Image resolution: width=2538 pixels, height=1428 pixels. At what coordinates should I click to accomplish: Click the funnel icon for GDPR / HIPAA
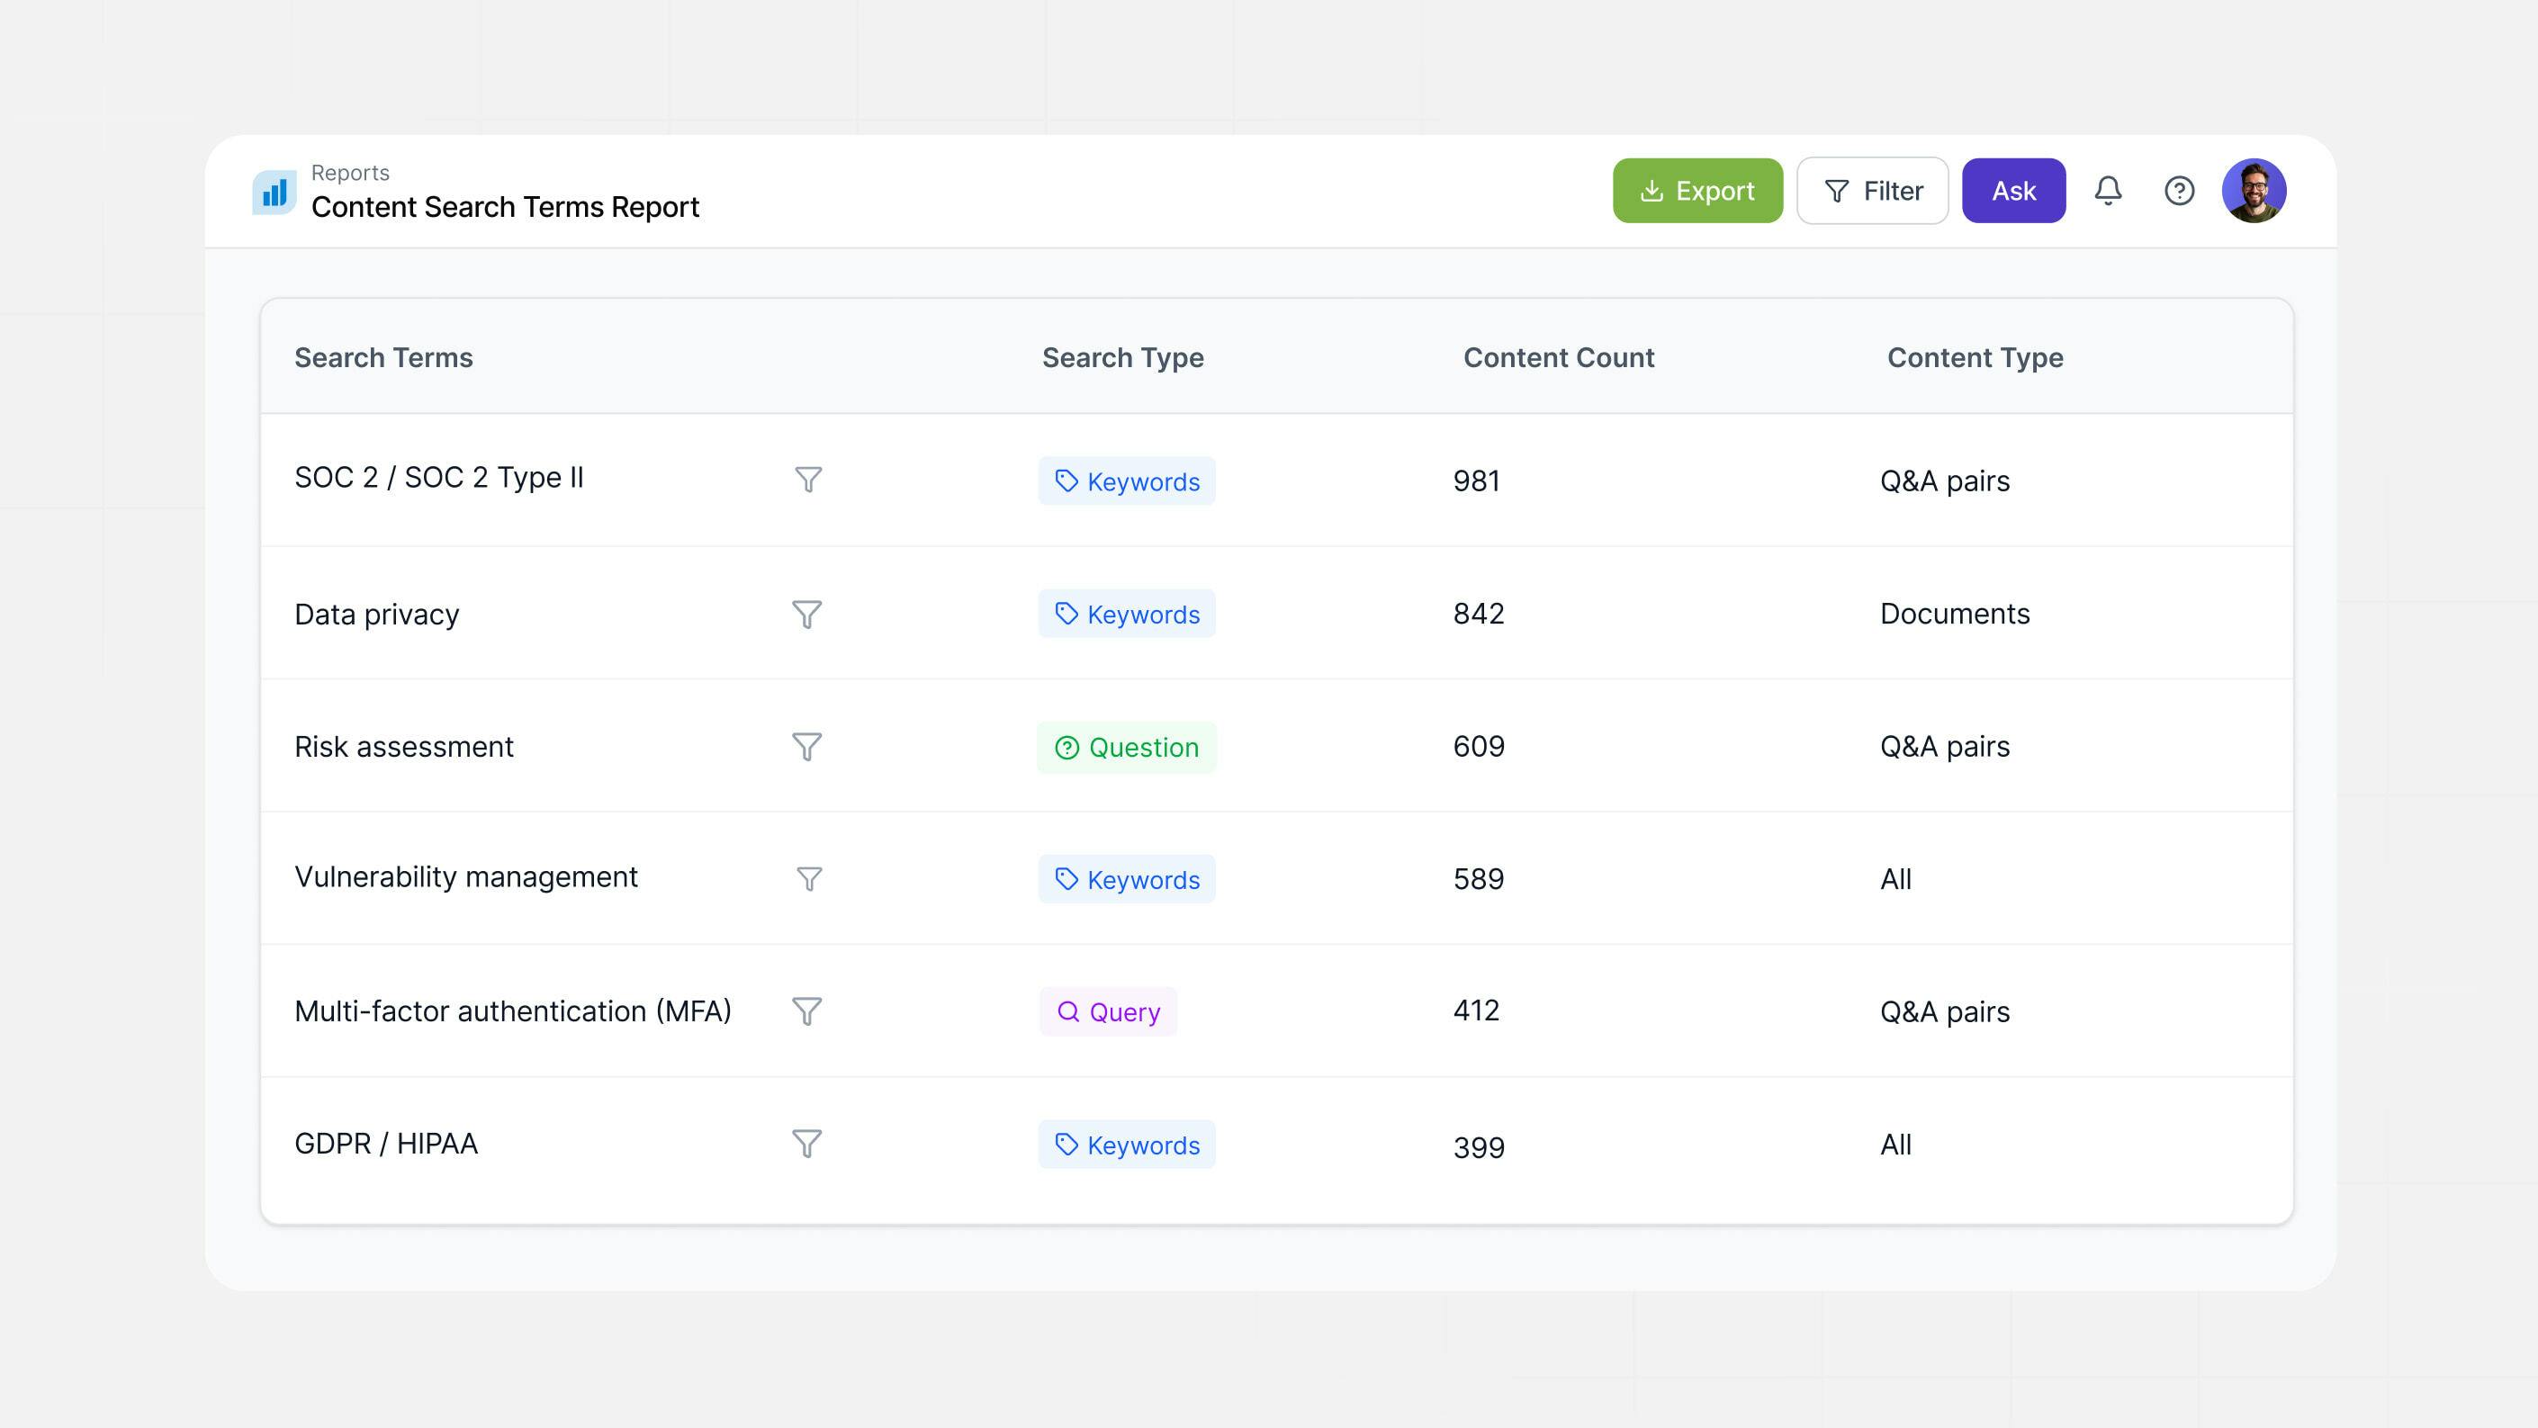[807, 1144]
